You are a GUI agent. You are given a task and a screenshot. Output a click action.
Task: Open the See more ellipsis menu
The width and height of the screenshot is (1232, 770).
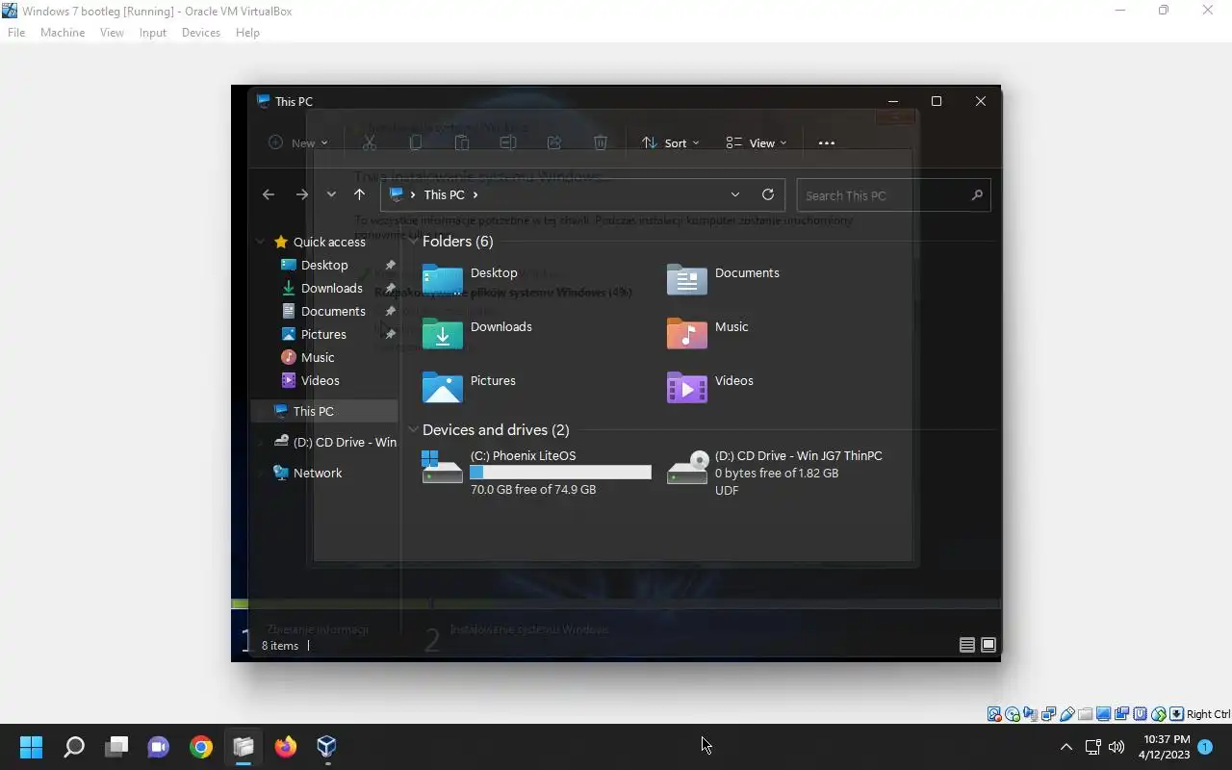[x=826, y=142]
